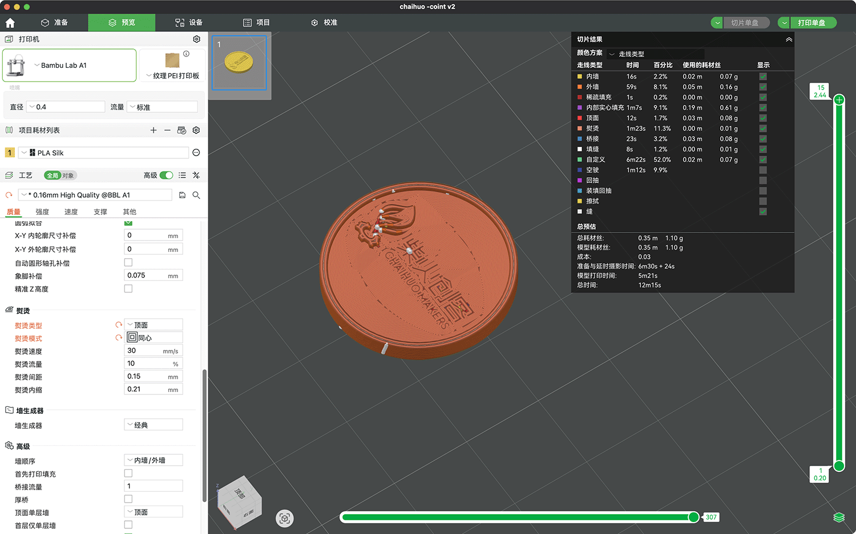
Task: Open filament list settings gear
Action: [x=196, y=131]
